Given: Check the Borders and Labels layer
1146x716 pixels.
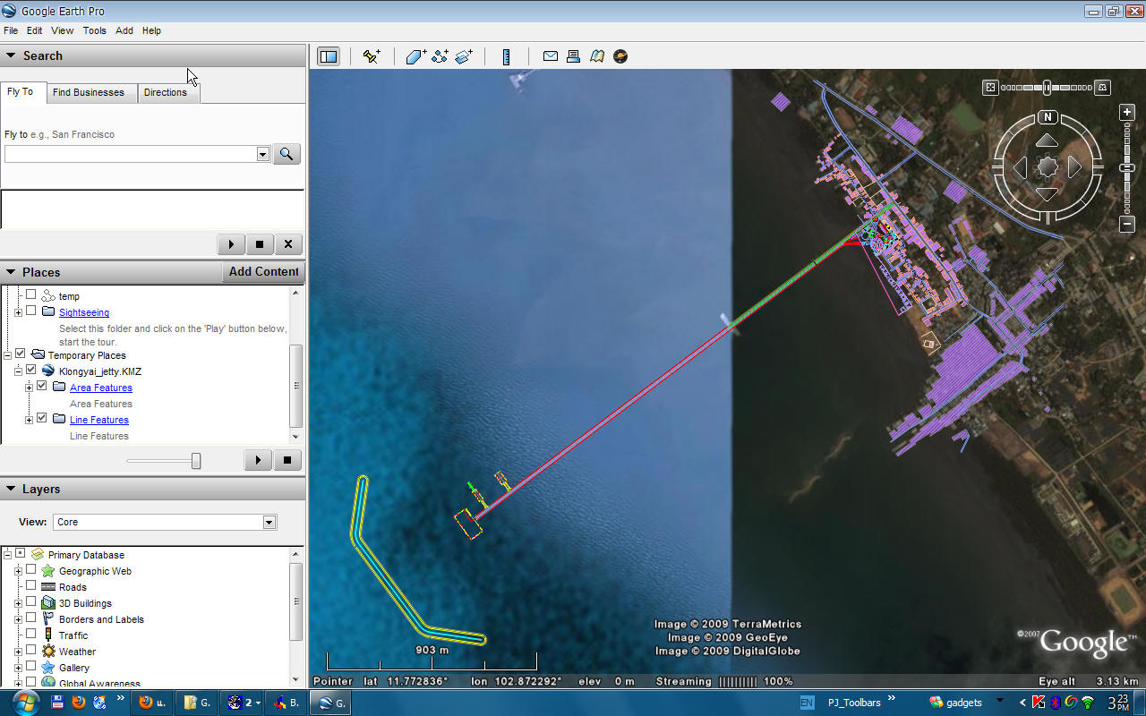Looking at the screenshot, I should click(30, 618).
